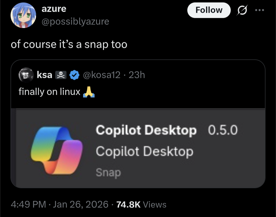Image resolution: width=276 pixels, height=217 pixels.
Task: Click the blue verified badge
Action: click(75, 75)
